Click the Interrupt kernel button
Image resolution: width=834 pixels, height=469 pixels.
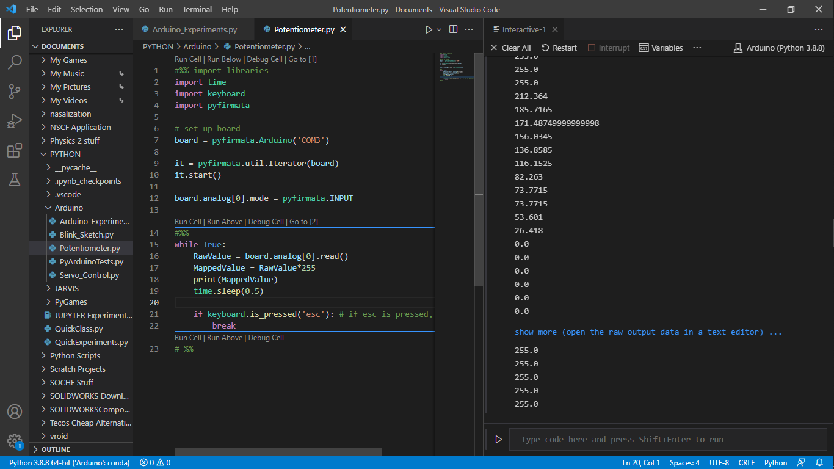point(609,48)
